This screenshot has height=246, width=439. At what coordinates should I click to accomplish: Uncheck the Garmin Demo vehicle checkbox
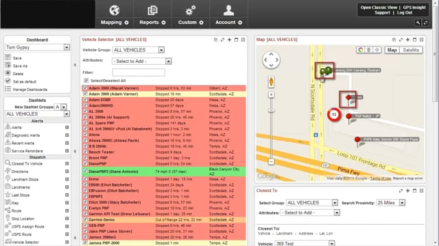[85, 219]
